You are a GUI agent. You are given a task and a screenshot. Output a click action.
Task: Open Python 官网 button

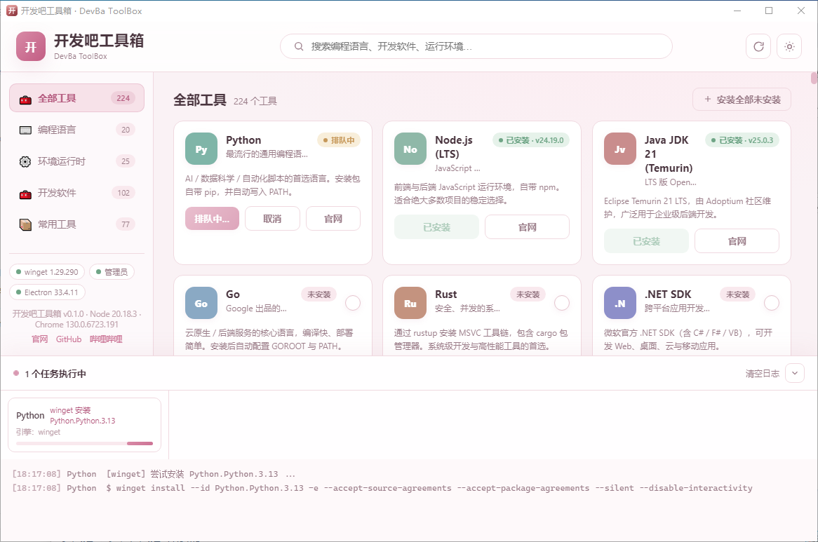333,218
